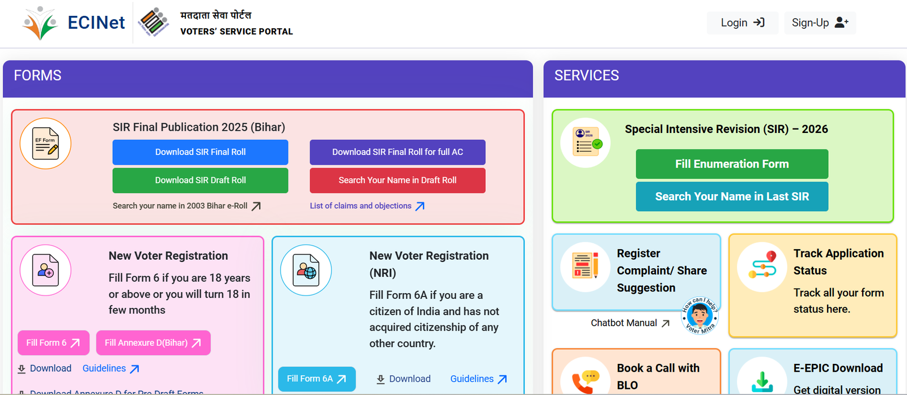Download the SIR Final Roll
The height and width of the screenshot is (395, 907).
click(x=200, y=152)
